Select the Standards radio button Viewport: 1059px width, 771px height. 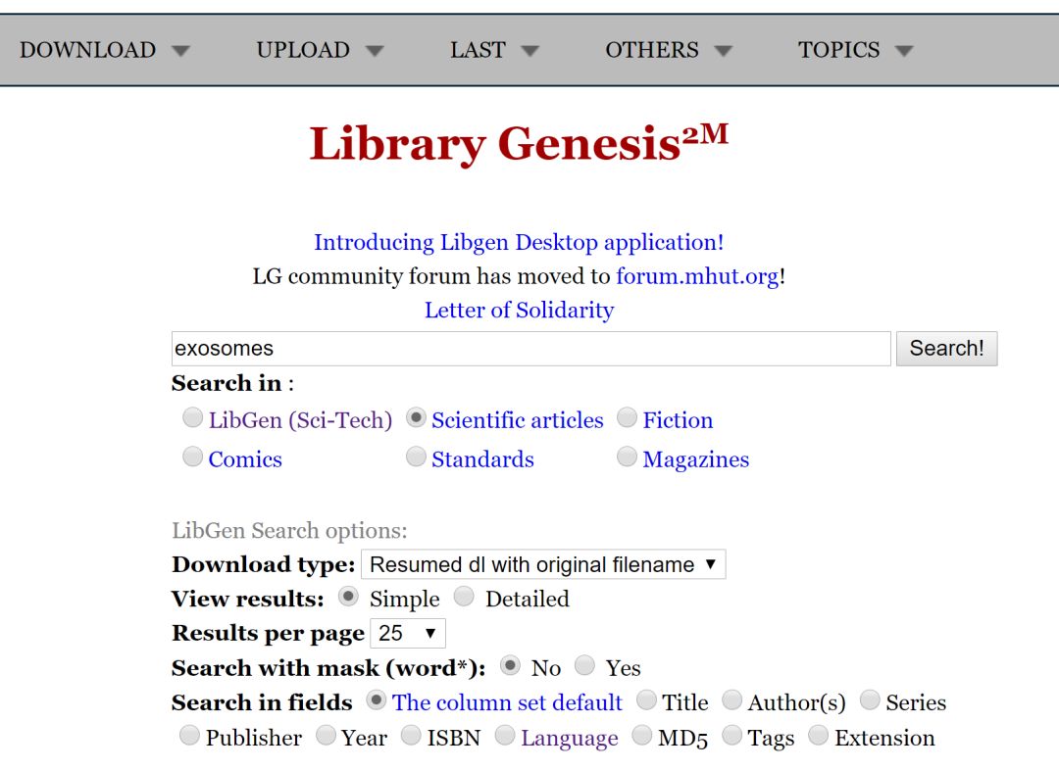click(x=416, y=457)
